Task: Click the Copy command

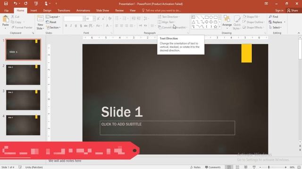Action: [x=16, y=22]
